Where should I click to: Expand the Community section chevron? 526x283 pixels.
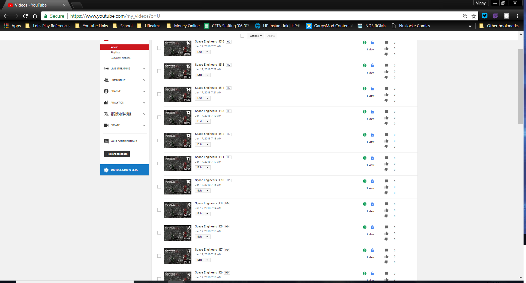click(x=144, y=80)
